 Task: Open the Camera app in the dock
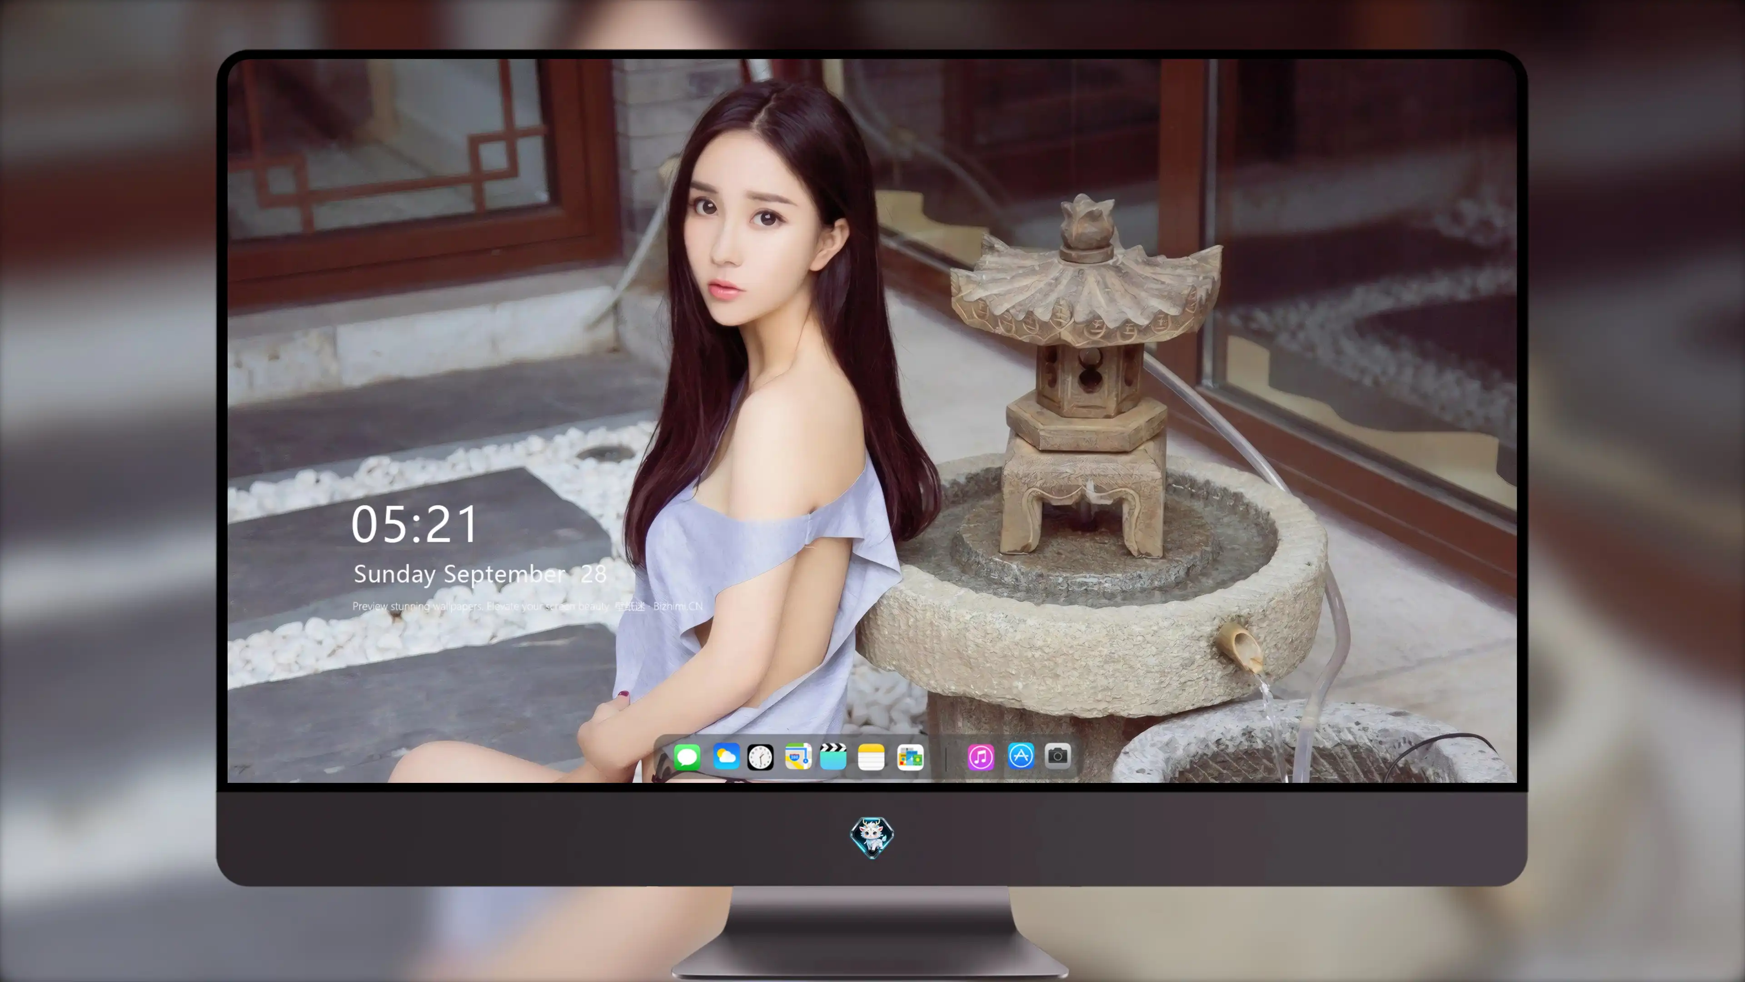click(x=1057, y=756)
